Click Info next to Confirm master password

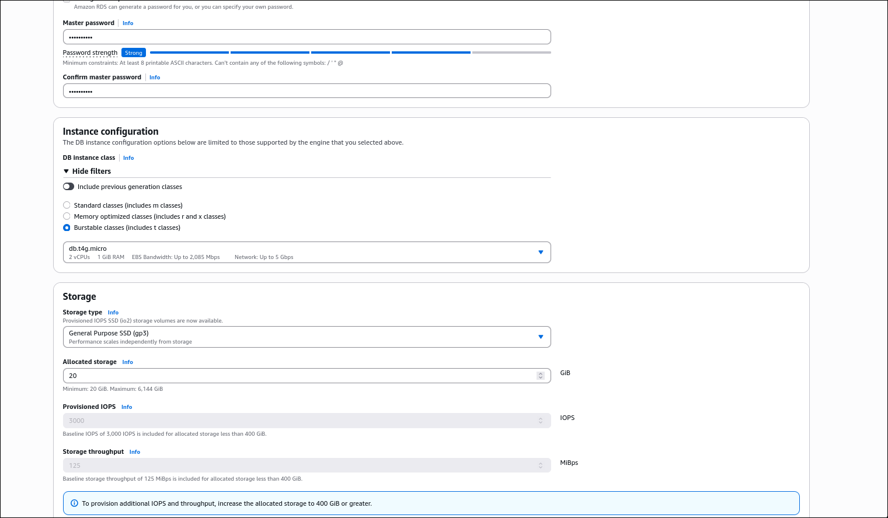154,77
